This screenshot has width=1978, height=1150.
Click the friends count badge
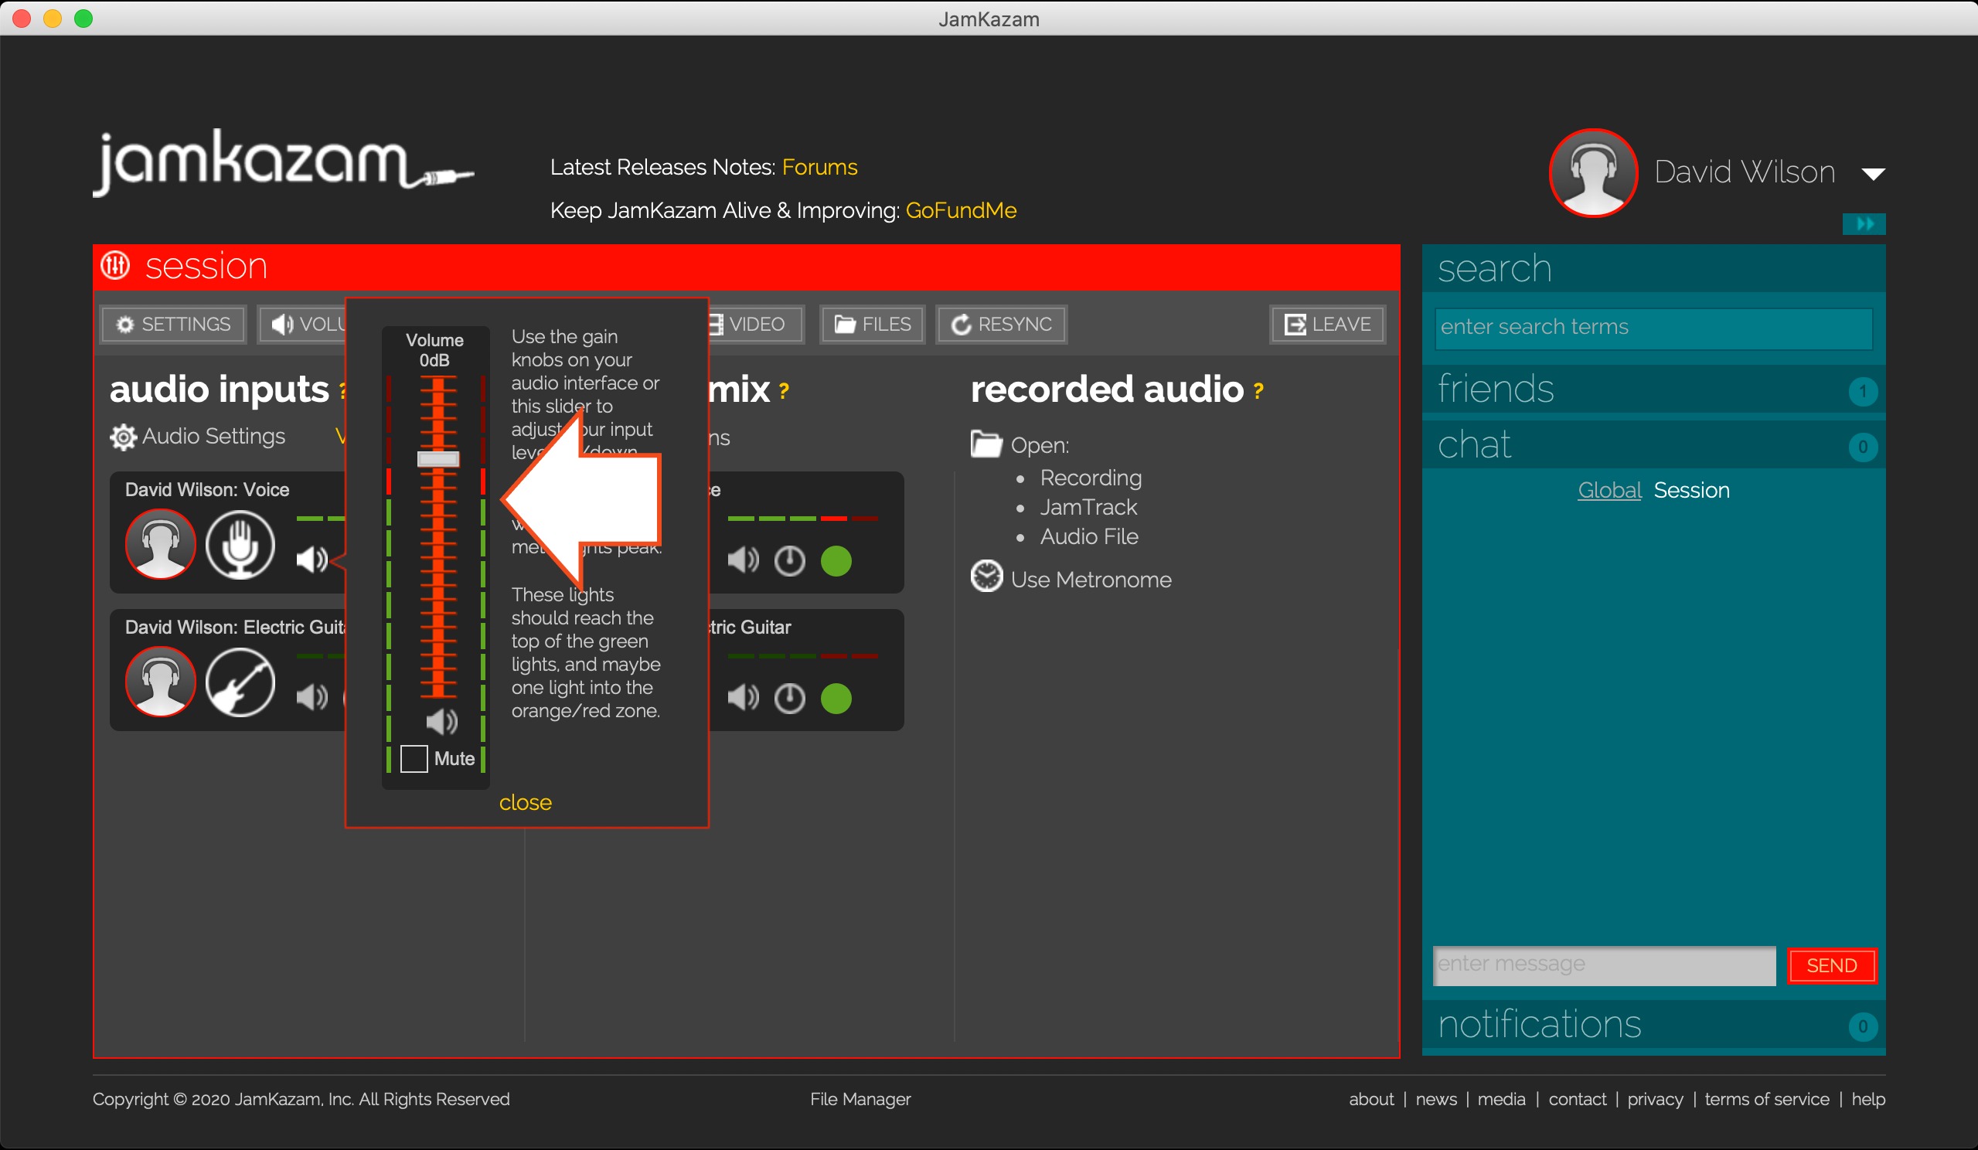[1863, 391]
